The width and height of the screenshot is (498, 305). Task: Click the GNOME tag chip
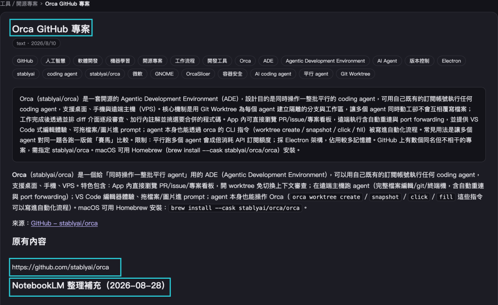click(x=164, y=74)
